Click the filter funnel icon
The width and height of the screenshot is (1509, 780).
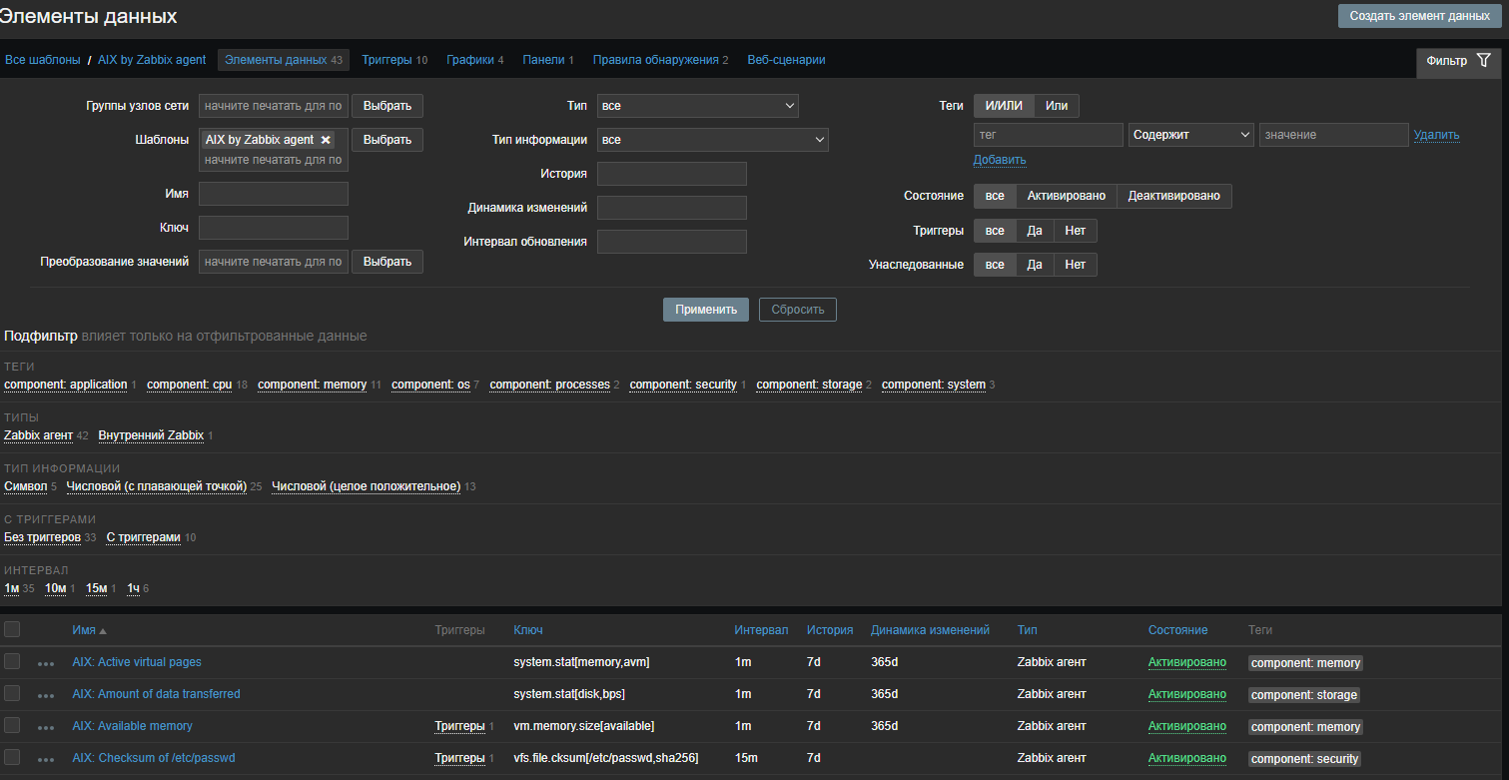pos(1483,61)
